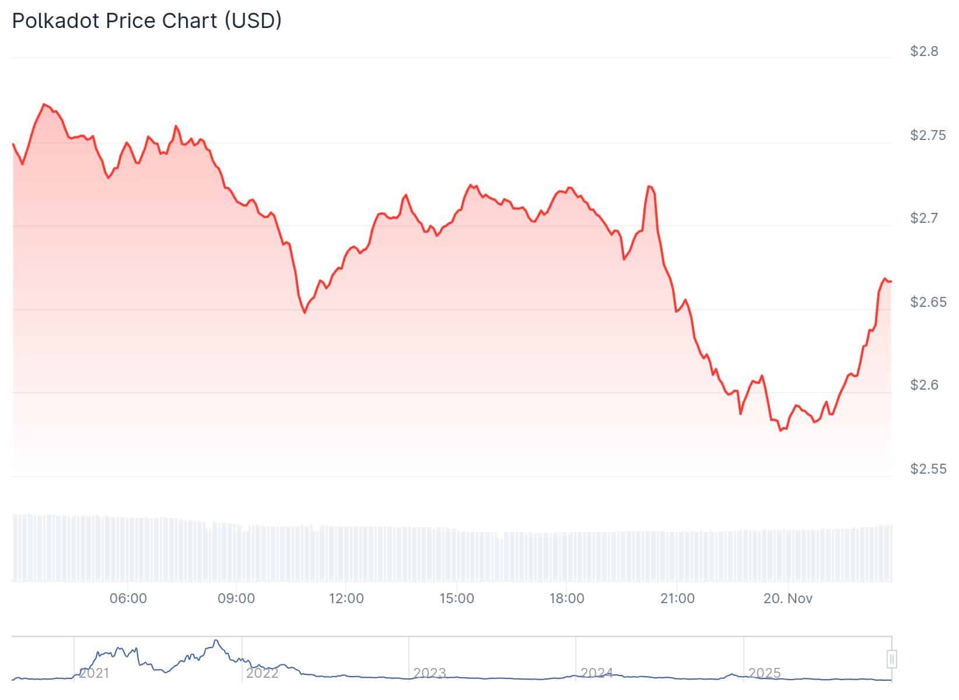Select the $2.7 price axis label
This screenshot has width=959, height=700.
[924, 219]
